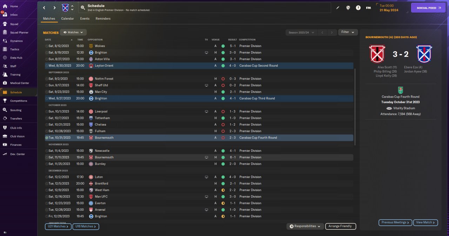This screenshot has width=449, height=236.
Task: Open the Dev. Center
Action: click(18, 154)
